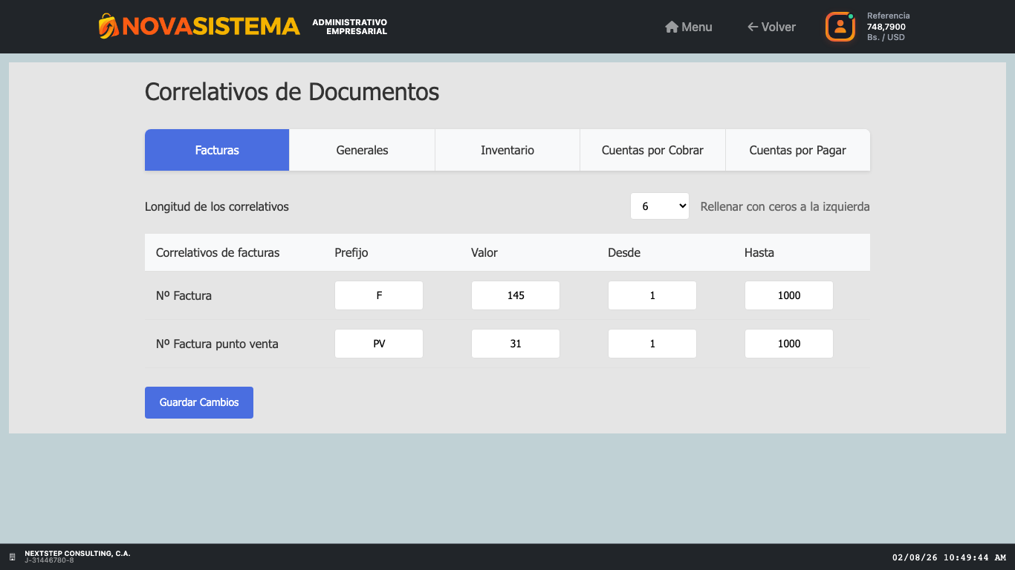Click the 'Correlativos de Documentos' heading
This screenshot has width=1015, height=570.
[x=292, y=92]
